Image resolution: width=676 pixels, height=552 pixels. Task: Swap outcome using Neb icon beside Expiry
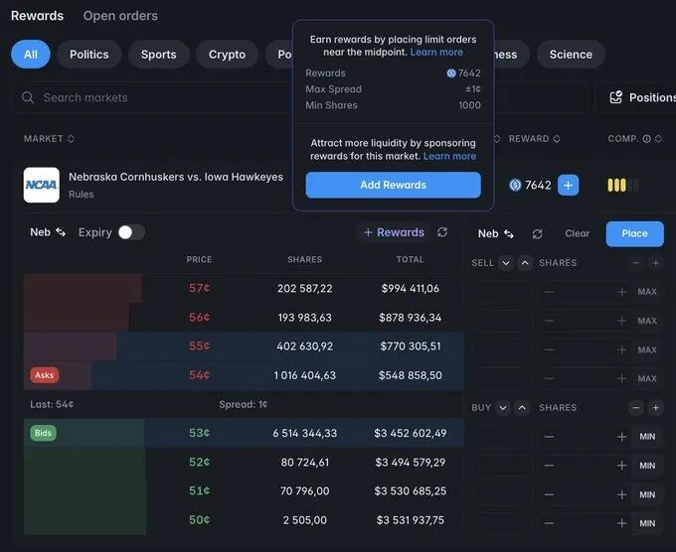[61, 232]
